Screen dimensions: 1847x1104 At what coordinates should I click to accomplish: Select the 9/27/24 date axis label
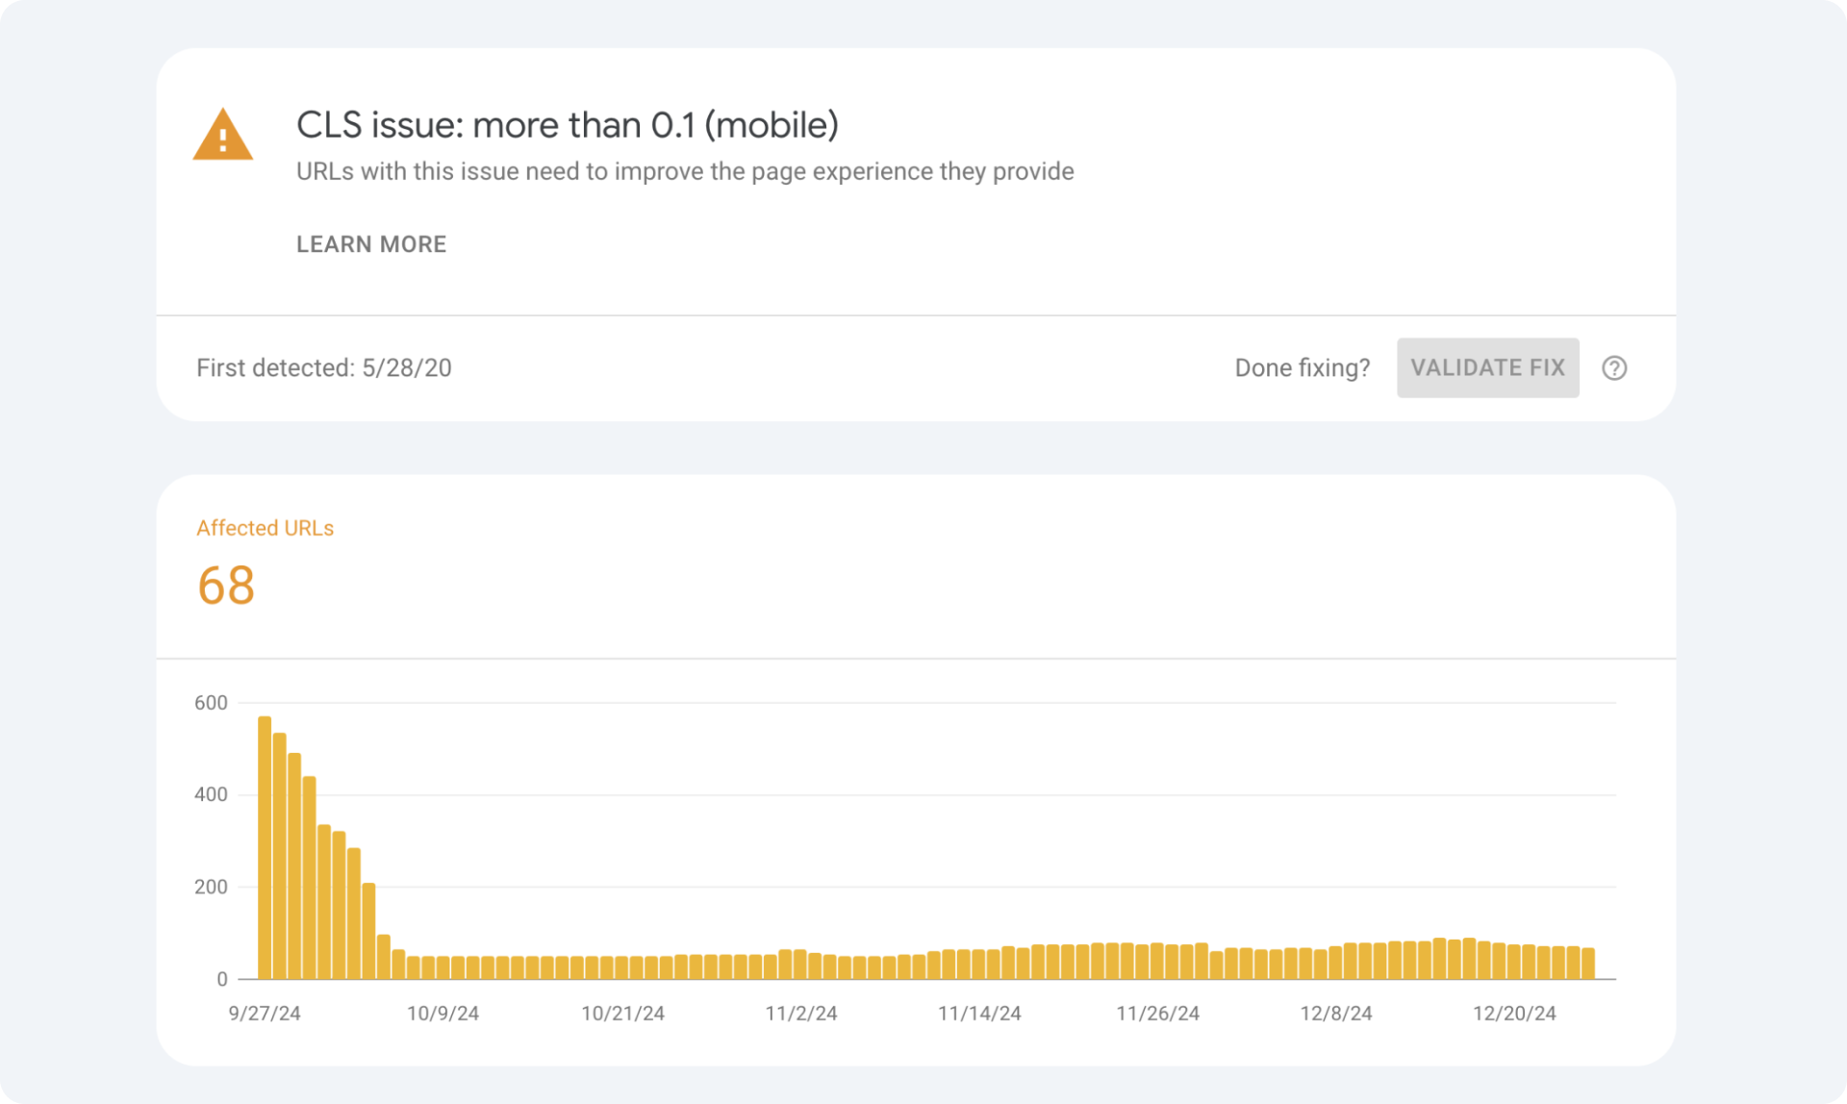coord(265,1014)
